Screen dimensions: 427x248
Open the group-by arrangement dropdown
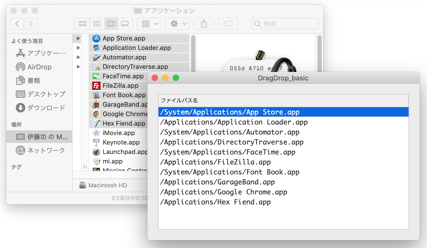[149, 24]
